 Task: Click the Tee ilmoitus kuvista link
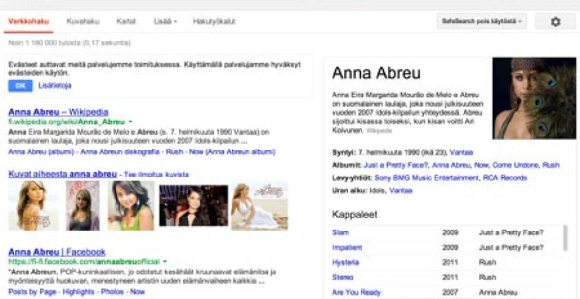point(157,175)
